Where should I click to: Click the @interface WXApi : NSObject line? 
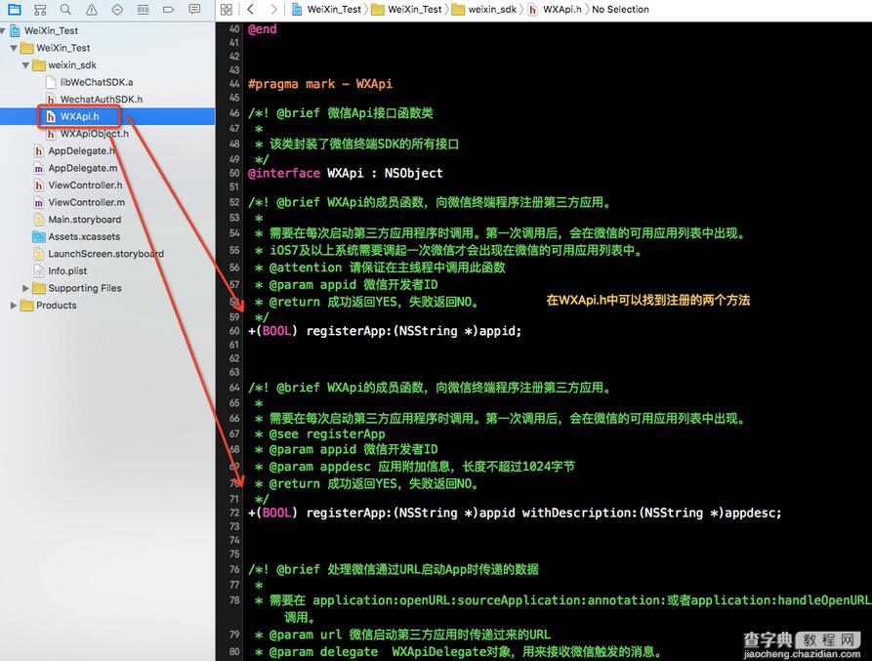[x=346, y=174]
